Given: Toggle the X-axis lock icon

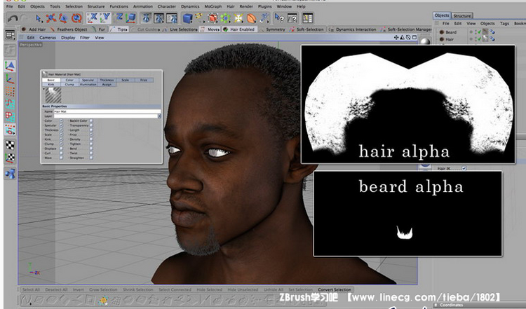Looking at the screenshot, I should pyautogui.click(x=93, y=18).
